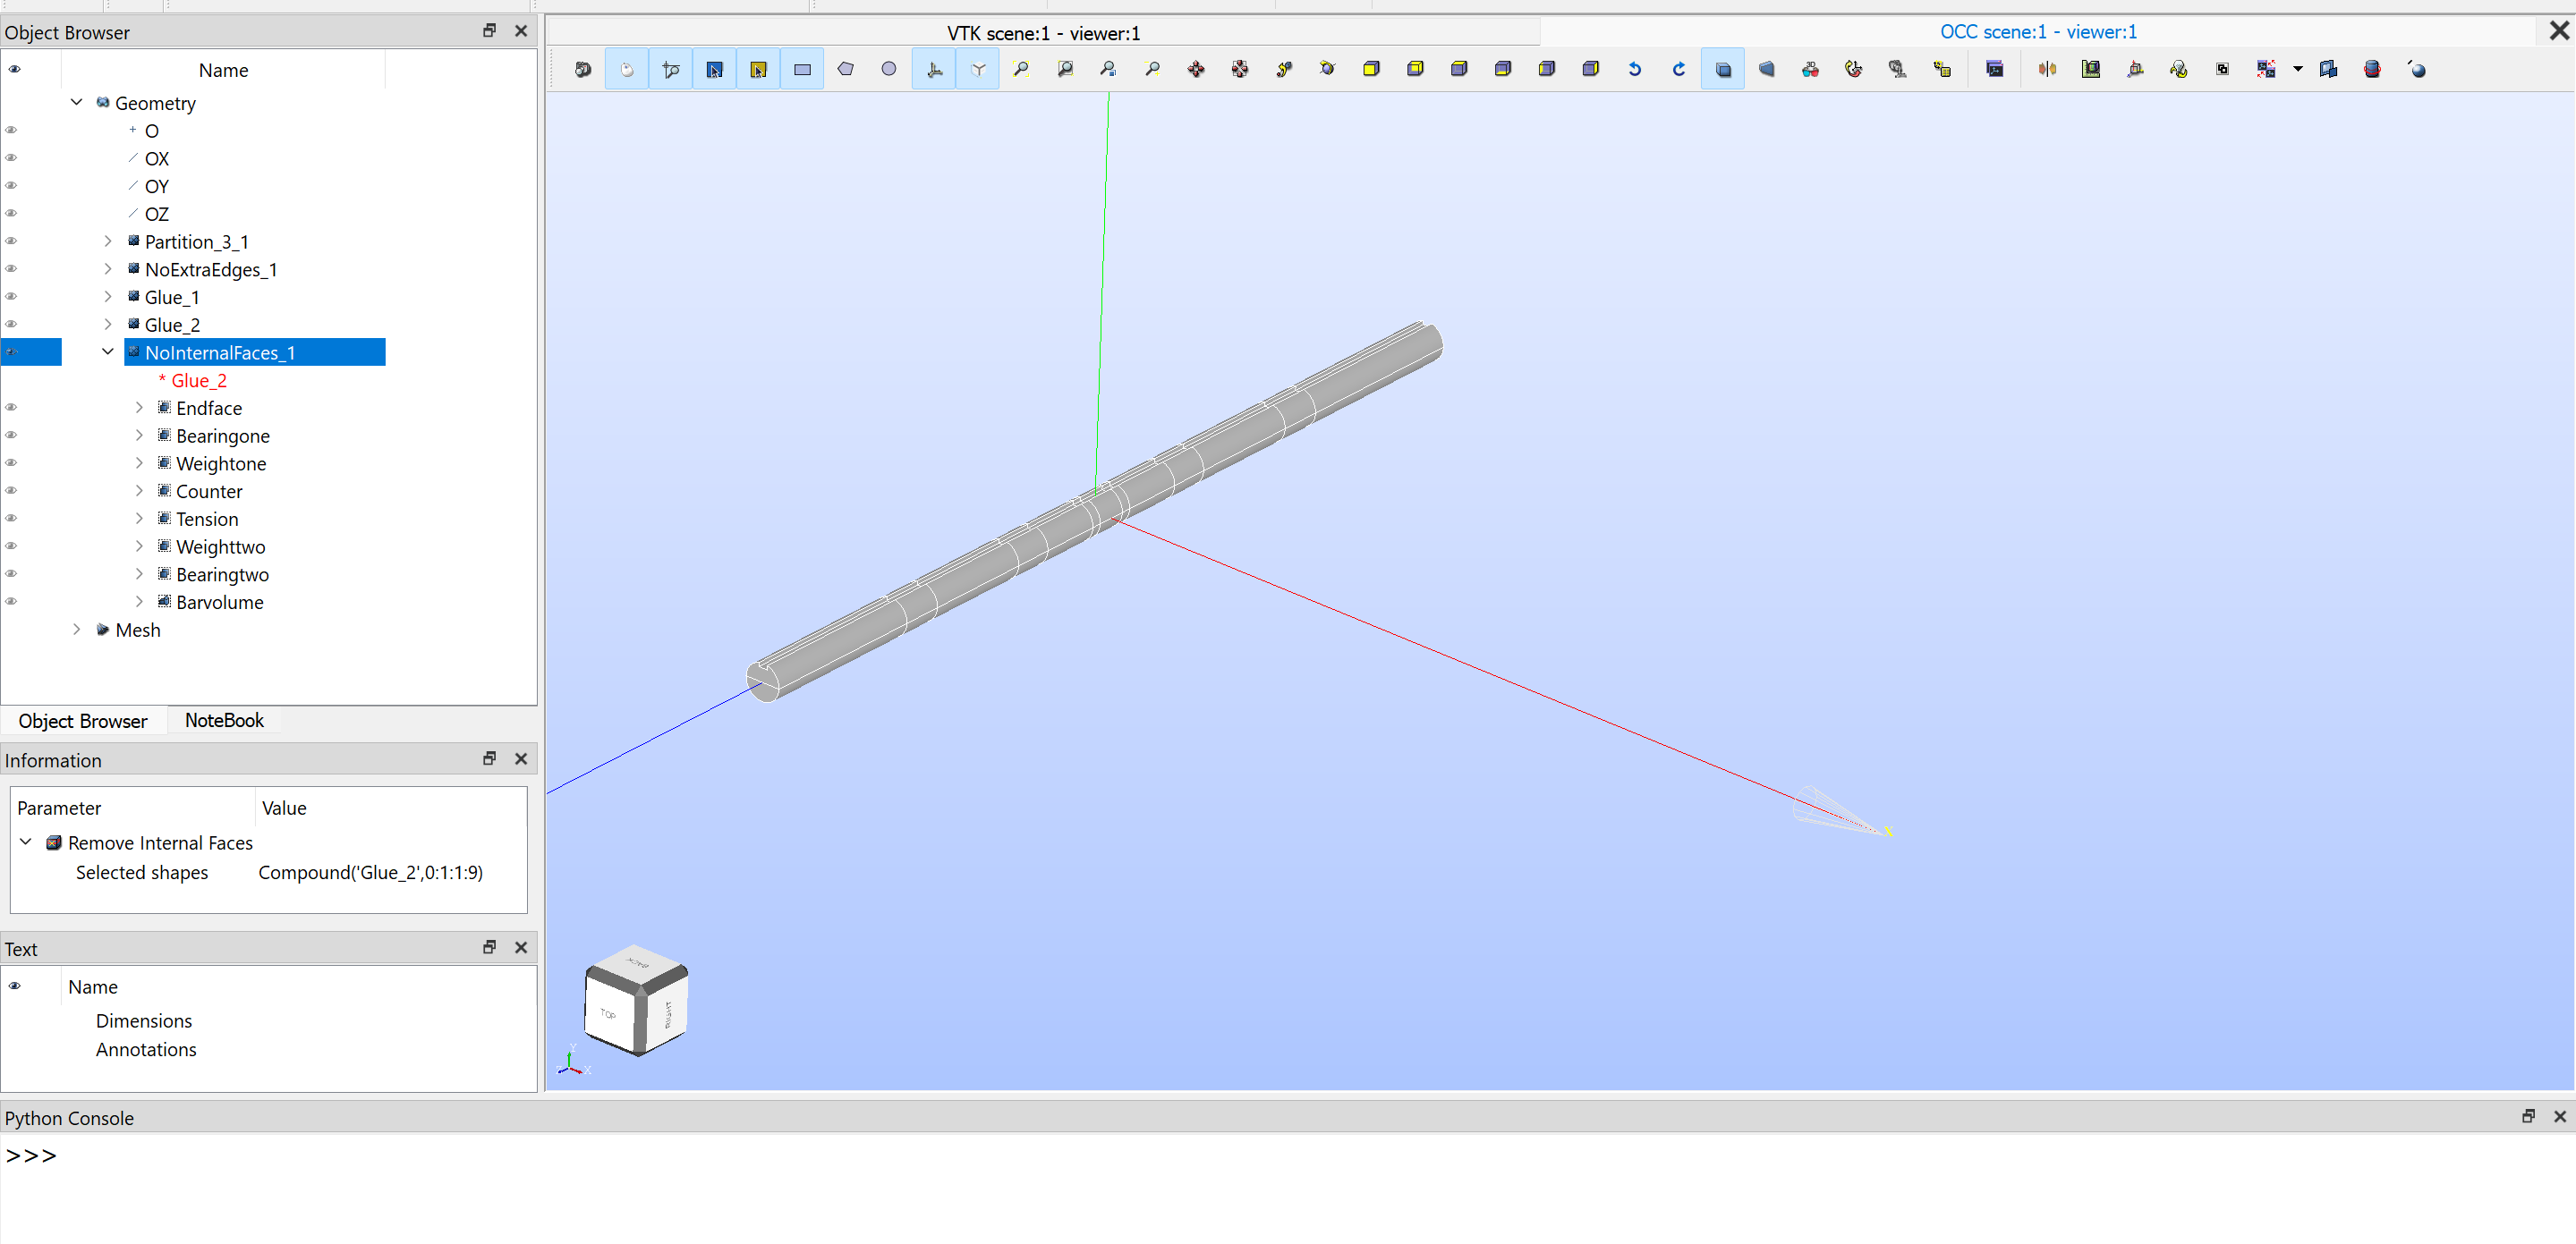
Task: Click the view orientation cube
Action: 636,1000
